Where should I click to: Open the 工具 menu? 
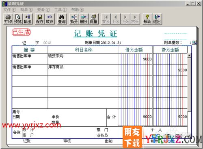click(60, 10)
